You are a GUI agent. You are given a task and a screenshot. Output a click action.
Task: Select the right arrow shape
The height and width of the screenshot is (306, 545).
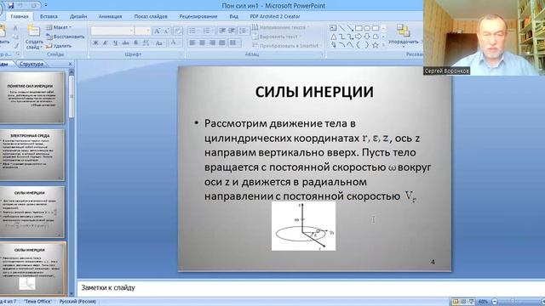click(x=359, y=37)
